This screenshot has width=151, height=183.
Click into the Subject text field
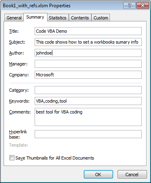pyautogui.click(x=88, y=42)
